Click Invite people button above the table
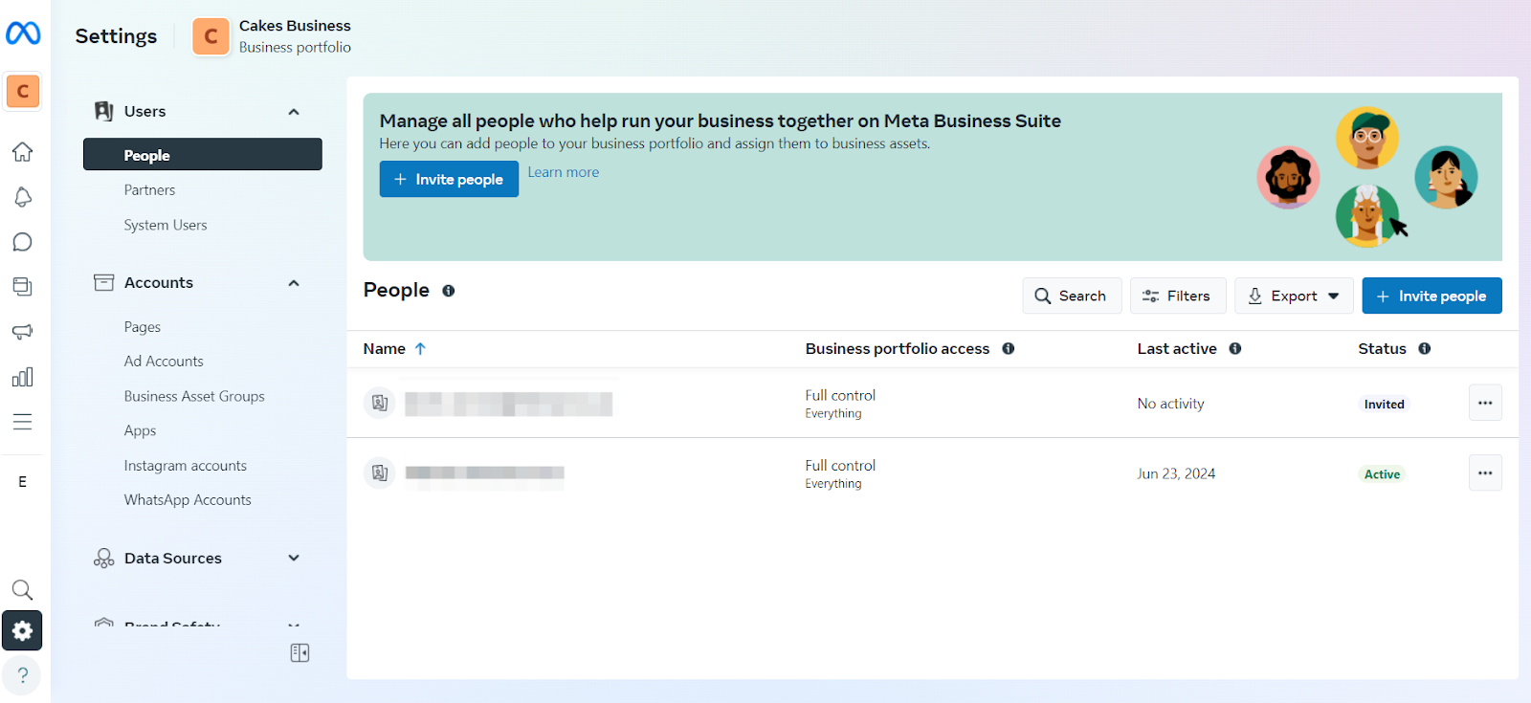The image size is (1531, 703). click(1431, 296)
